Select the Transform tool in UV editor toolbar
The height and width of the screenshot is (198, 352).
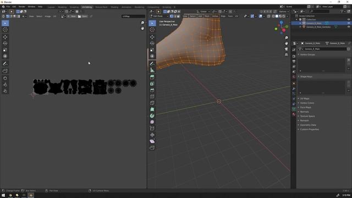[5, 56]
